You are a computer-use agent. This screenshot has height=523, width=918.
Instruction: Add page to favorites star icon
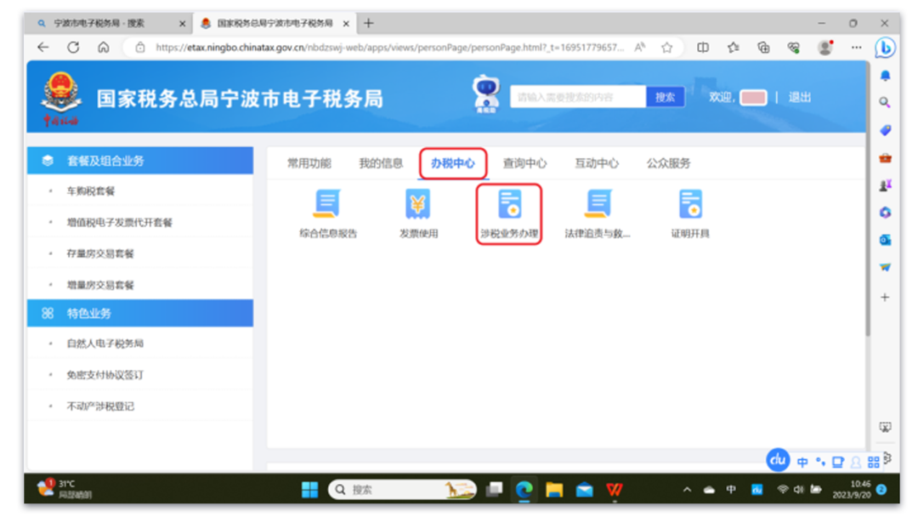coord(667,48)
